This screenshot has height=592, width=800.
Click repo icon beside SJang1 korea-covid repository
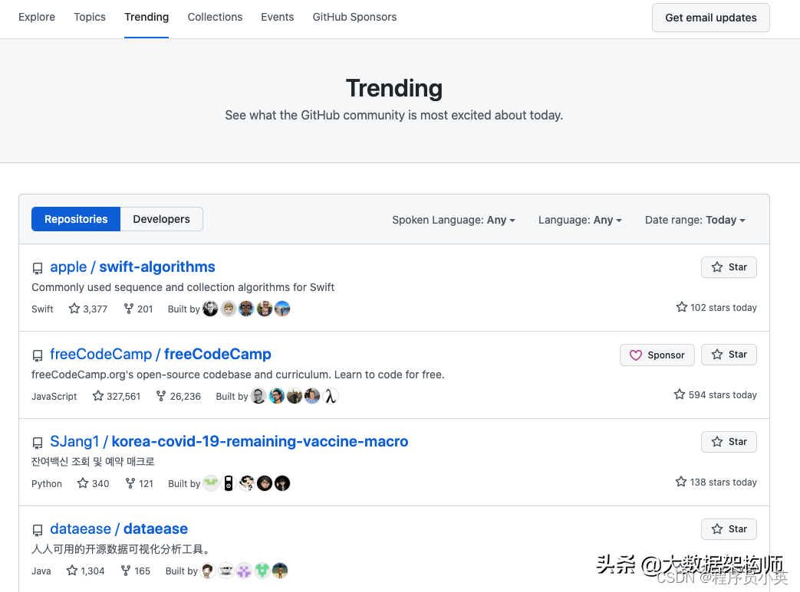[x=38, y=443]
